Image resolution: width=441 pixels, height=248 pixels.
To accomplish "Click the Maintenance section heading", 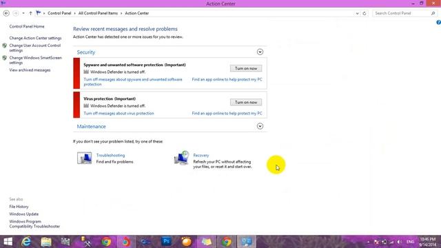I will 92,127.
